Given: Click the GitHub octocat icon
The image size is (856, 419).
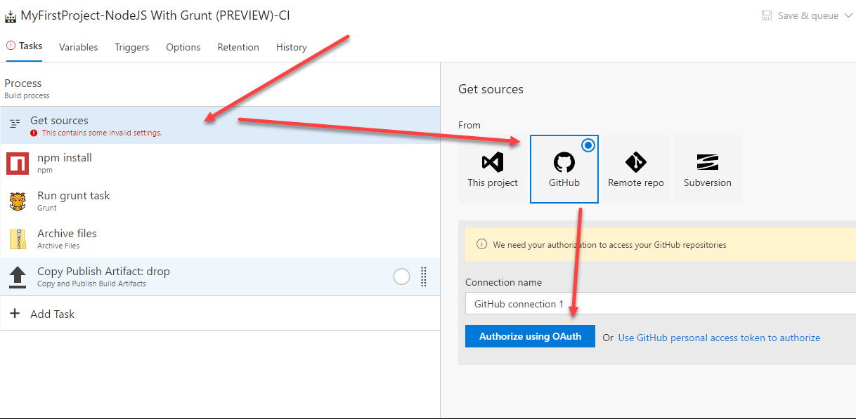Looking at the screenshot, I should click(x=564, y=163).
